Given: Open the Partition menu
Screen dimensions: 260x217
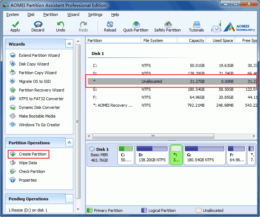Looking at the screenshot, I should click(x=51, y=14).
